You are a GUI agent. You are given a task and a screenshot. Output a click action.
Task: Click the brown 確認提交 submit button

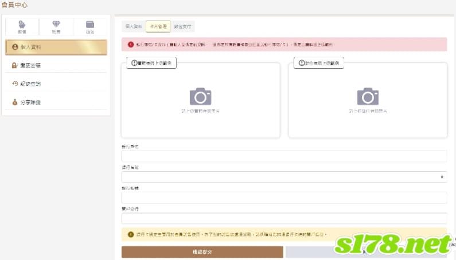tap(202, 252)
